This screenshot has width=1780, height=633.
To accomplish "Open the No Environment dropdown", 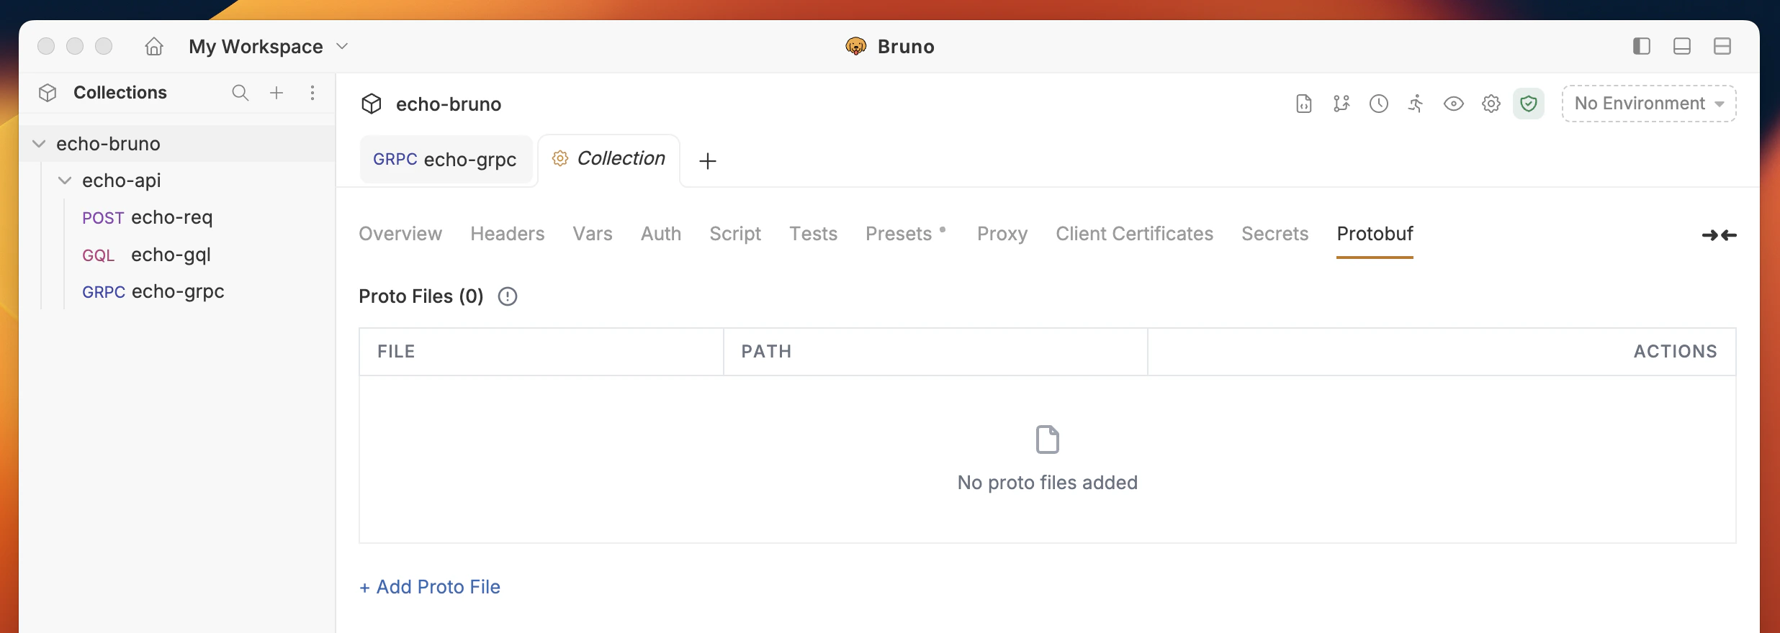I will coord(1649,104).
